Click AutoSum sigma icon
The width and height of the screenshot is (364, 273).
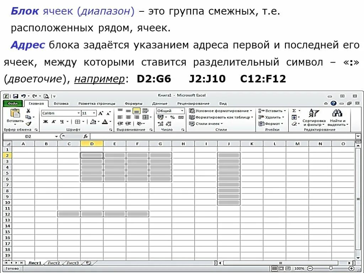click(x=294, y=111)
